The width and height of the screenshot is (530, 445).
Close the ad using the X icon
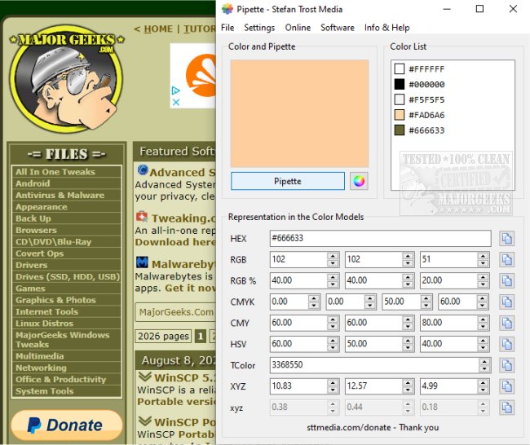[176, 102]
